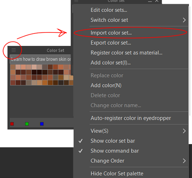Select the blue square command bar icon

42,124
